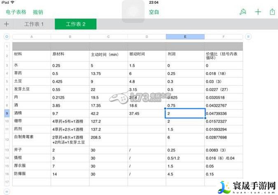
Task: Add a new sheet with plus tab
Action: pyautogui.click(x=6, y=24)
